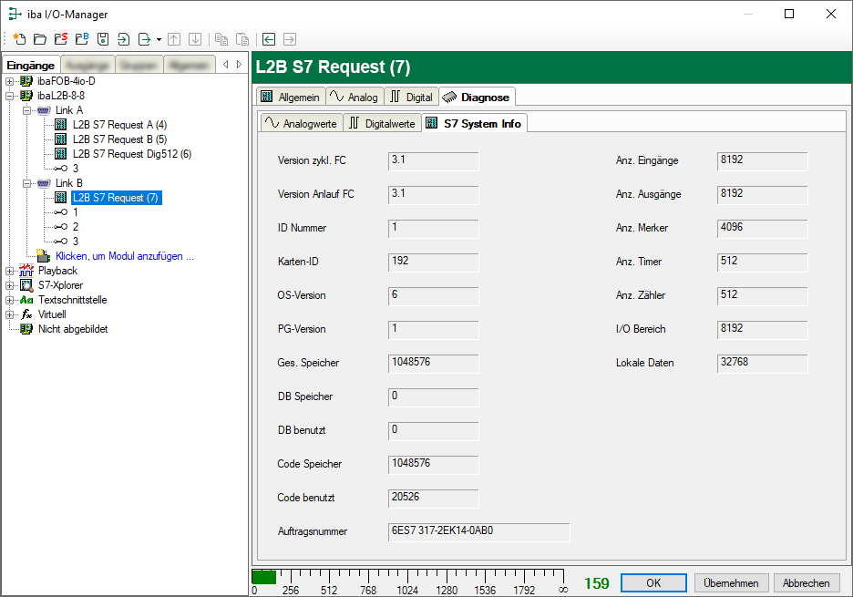
Task: Click the Playback icon in the tree
Action: pyautogui.click(x=26, y=271)
